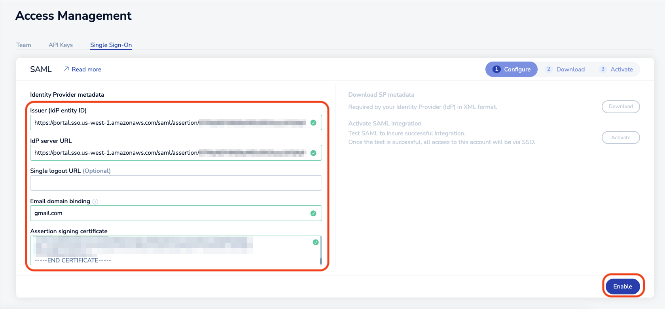Switch to the Team tab
Viewport: 665px width, 309px height.
point(24,45)
